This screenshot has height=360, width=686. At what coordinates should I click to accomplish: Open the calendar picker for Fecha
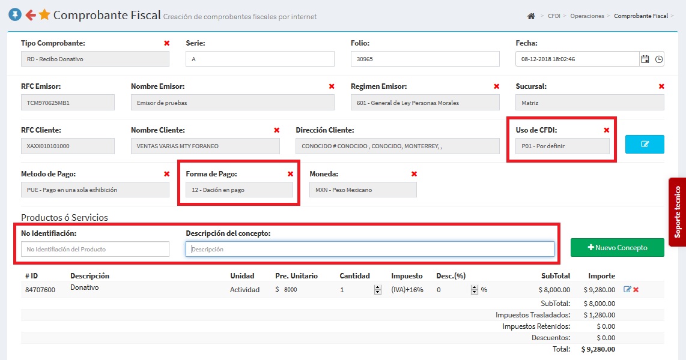tap(645, 59)
